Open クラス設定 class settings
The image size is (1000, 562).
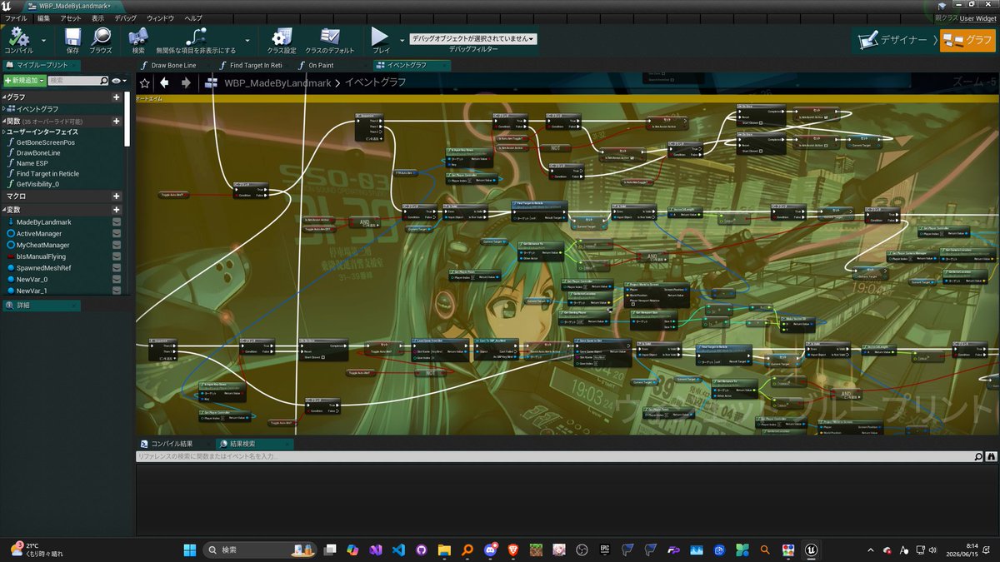coord(281,39)
